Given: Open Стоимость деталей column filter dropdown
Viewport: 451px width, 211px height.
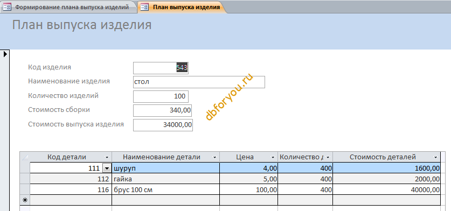Looking at the screenshot, I should point(435,157).
